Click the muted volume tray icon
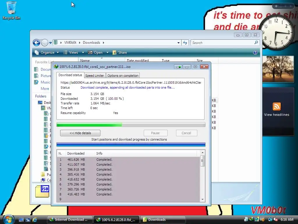The width and height of the screenshot is (298, 224). tap(276, 219)
